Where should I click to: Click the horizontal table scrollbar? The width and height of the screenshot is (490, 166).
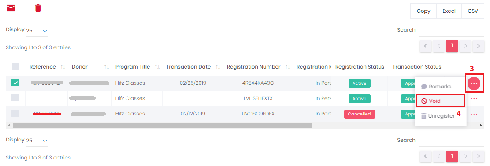163,125
